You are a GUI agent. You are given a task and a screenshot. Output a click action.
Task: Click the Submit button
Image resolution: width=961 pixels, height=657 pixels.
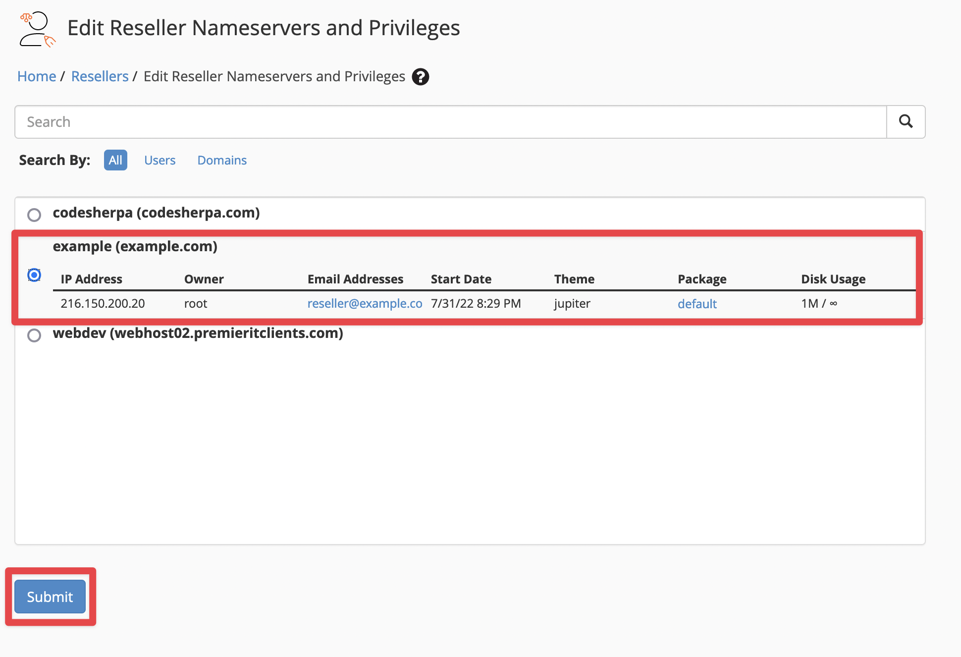(50, 597)
